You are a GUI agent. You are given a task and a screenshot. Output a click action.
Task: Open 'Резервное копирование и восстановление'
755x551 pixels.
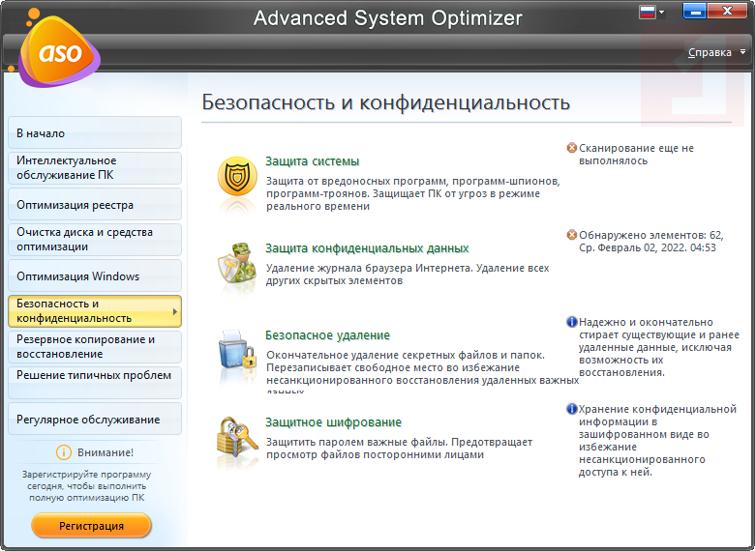pos(95,347)
